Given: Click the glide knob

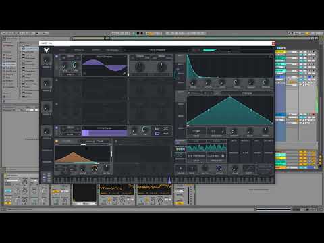Looking at the screenshot, I should [x=235, y=168].
